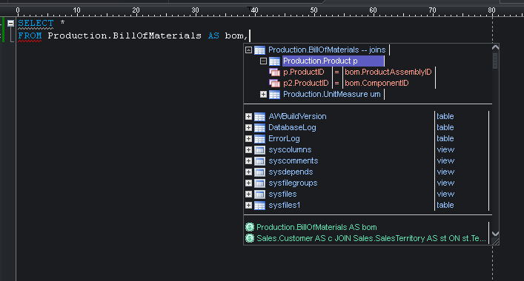524x281 pixels.
Task: Click the snippet icon for Sales.Customer AS c JOIN
Action: [x=250, y=238]
